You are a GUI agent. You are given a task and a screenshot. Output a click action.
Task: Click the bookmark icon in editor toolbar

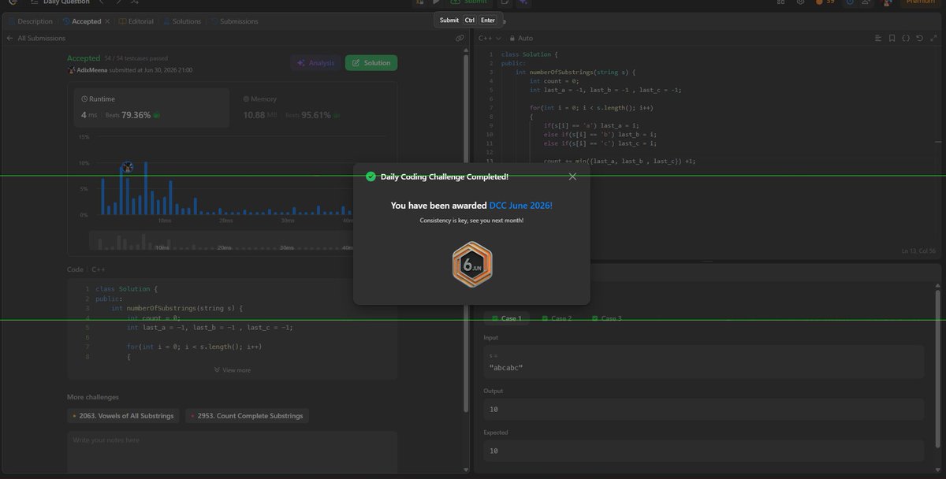tap(892, 38)
